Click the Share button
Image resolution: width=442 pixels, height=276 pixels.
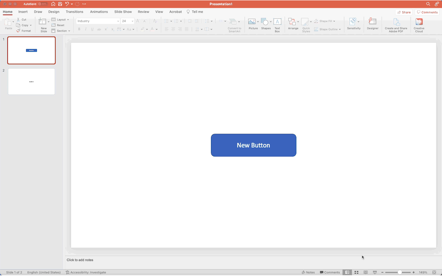coord(404,12)
